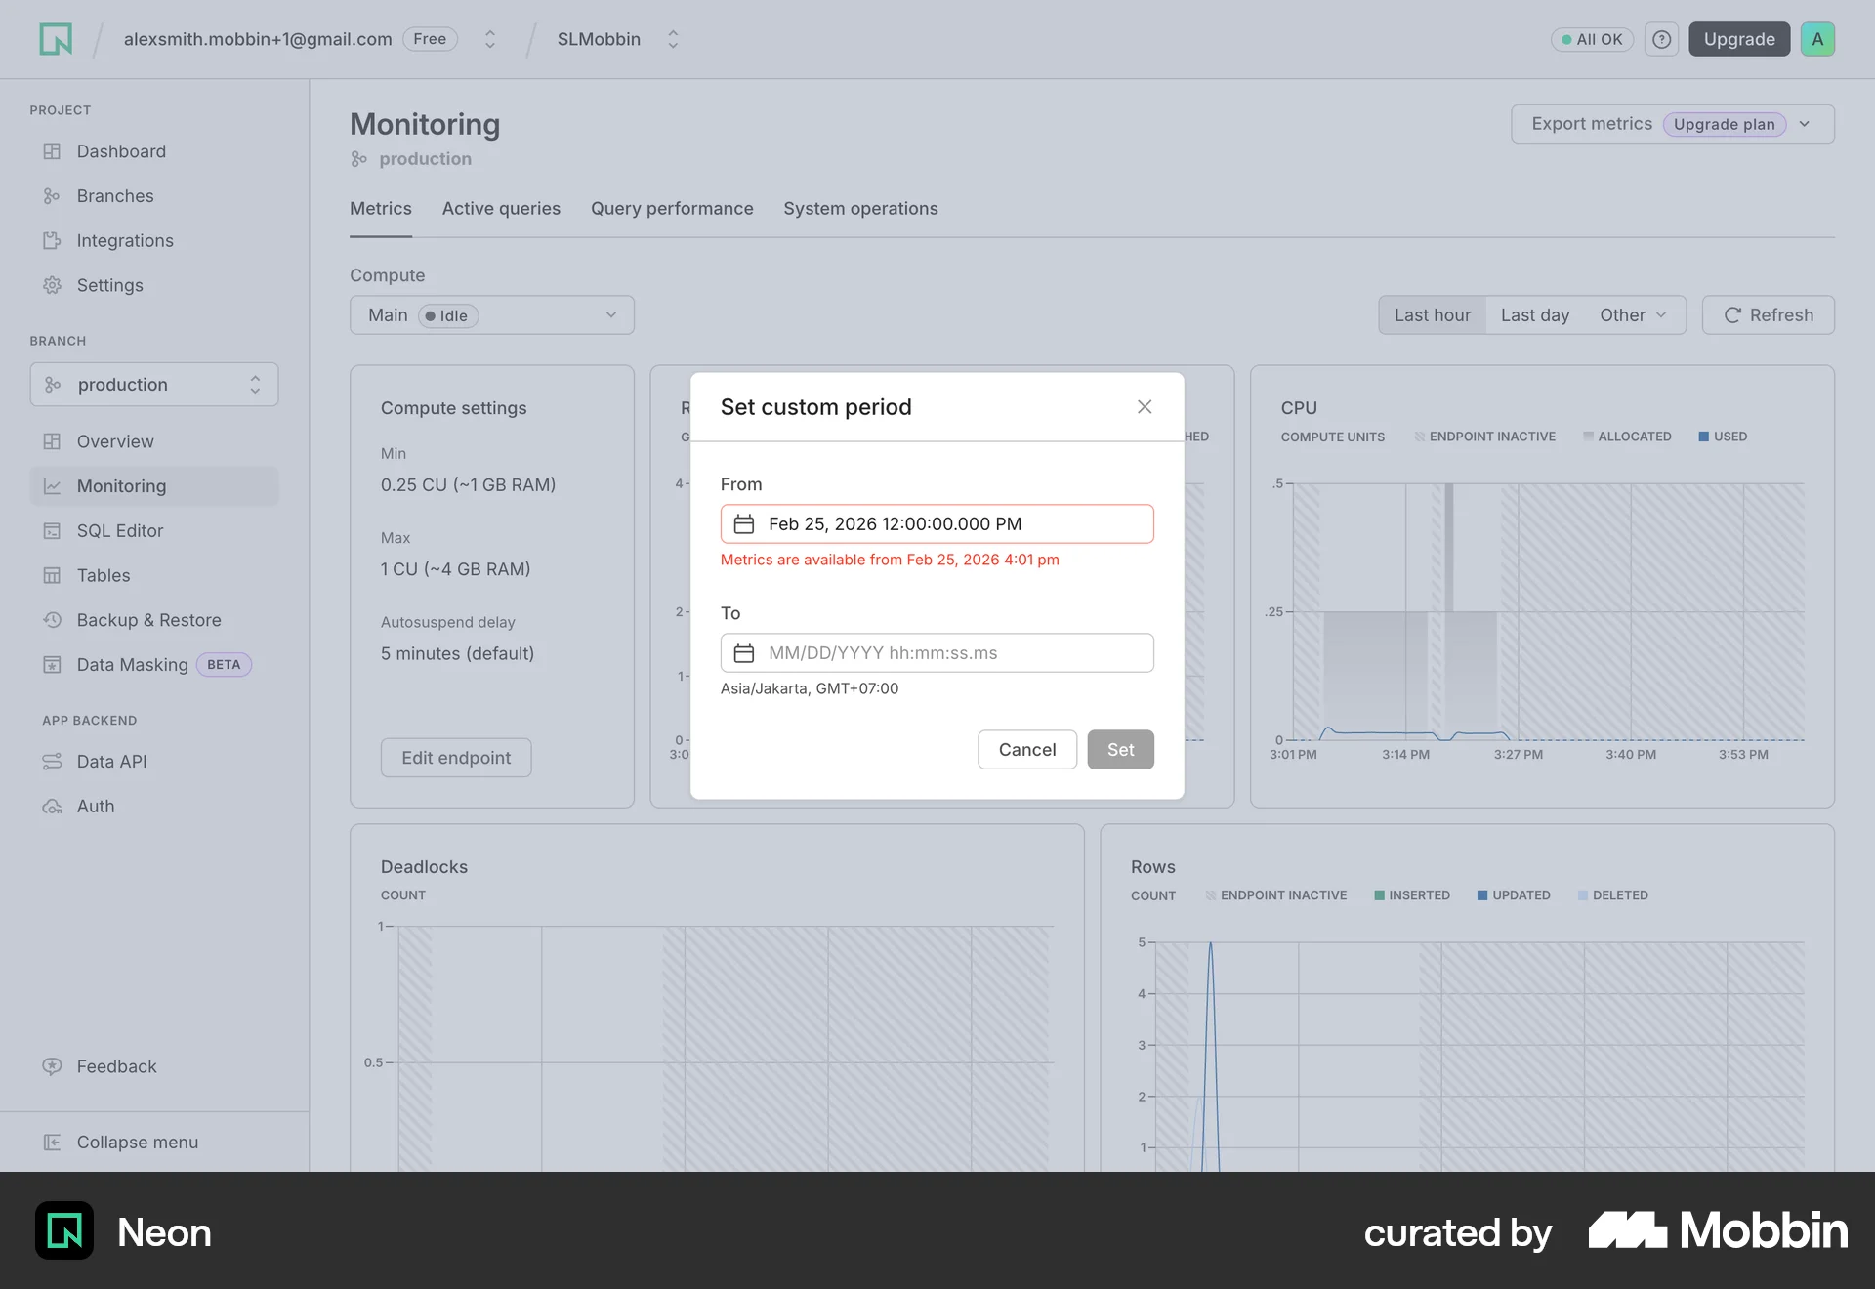Click the Refresh button
The height and width of the screenshot is (1289, 1875).
tap(1769, 315)
